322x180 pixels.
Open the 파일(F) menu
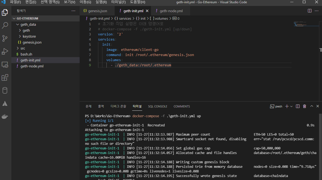click(15, 2)
